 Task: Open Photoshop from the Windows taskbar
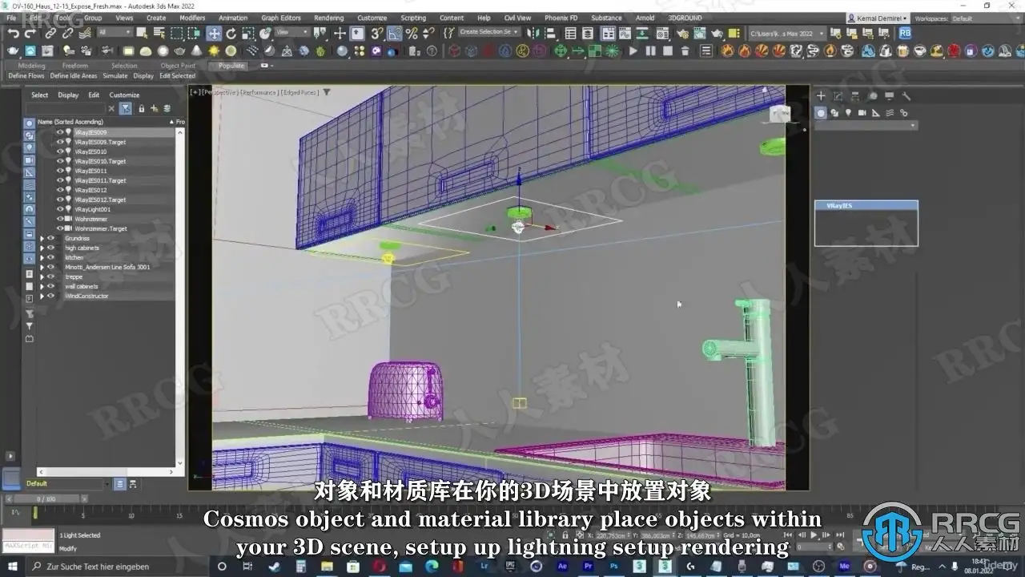tap(616, 567)
